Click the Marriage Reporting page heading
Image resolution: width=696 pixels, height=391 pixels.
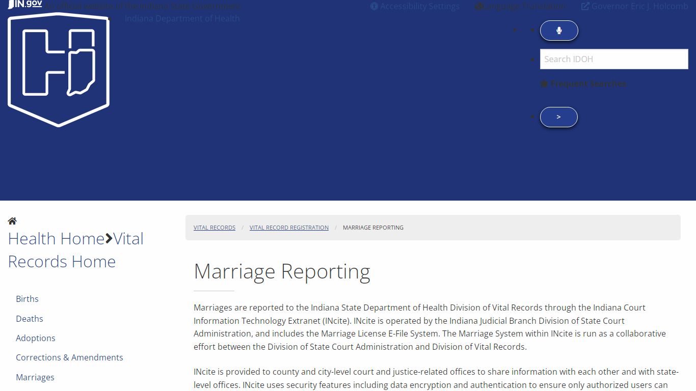point(282,271)
